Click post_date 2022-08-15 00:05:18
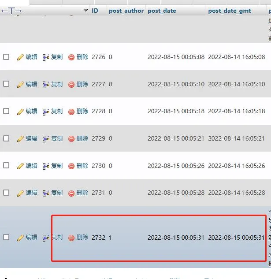The image size is (271, 279). 176,111
